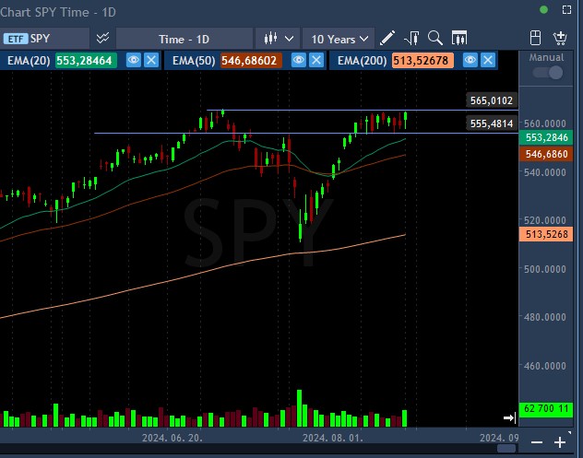Click scroll-to-latest arrow icon

click(510, 417)
